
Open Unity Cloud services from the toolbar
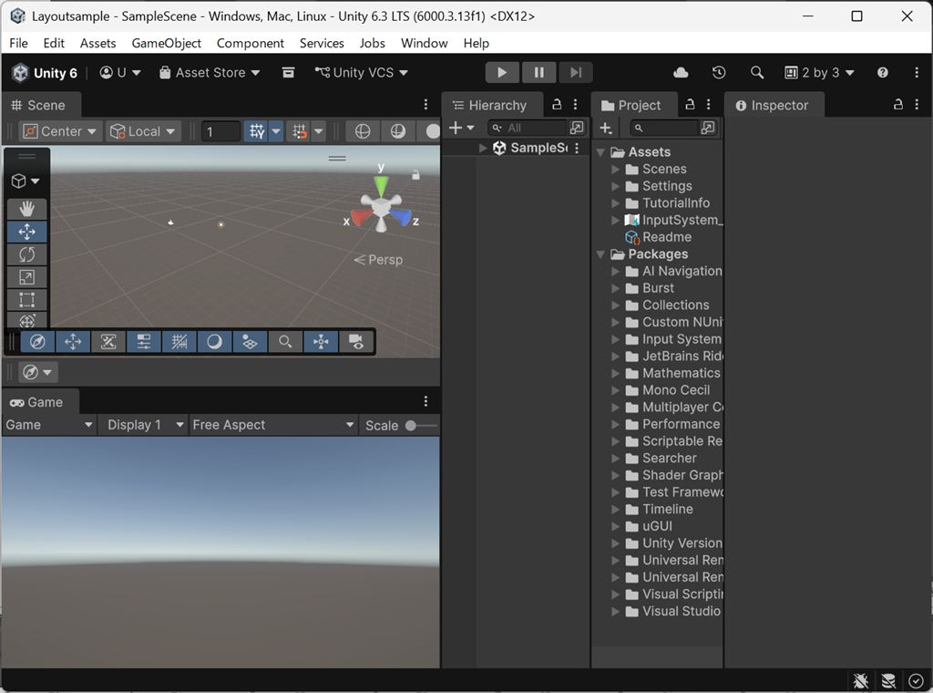click(681, 72)
